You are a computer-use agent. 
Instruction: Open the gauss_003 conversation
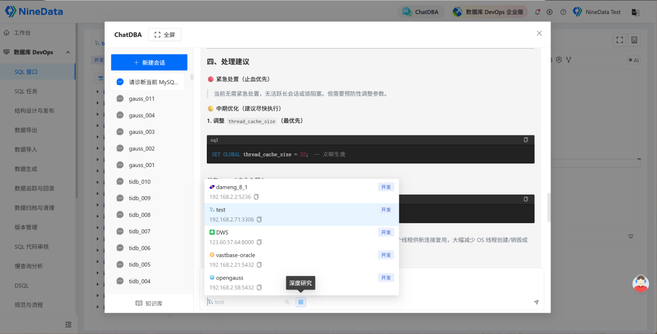pos(148,132)
